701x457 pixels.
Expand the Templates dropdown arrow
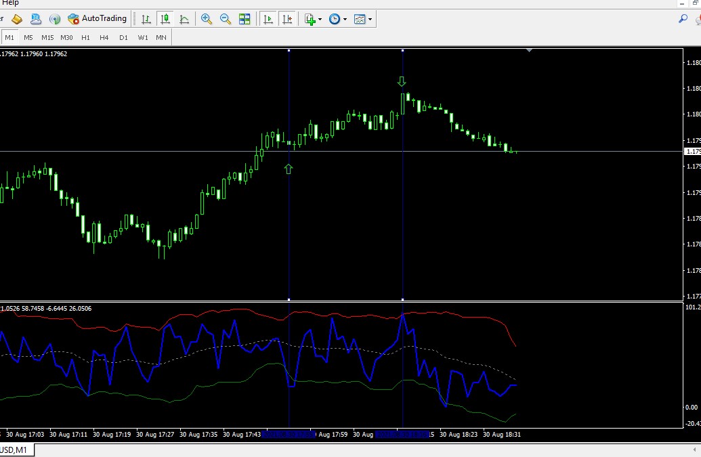(x=370, y=19)
